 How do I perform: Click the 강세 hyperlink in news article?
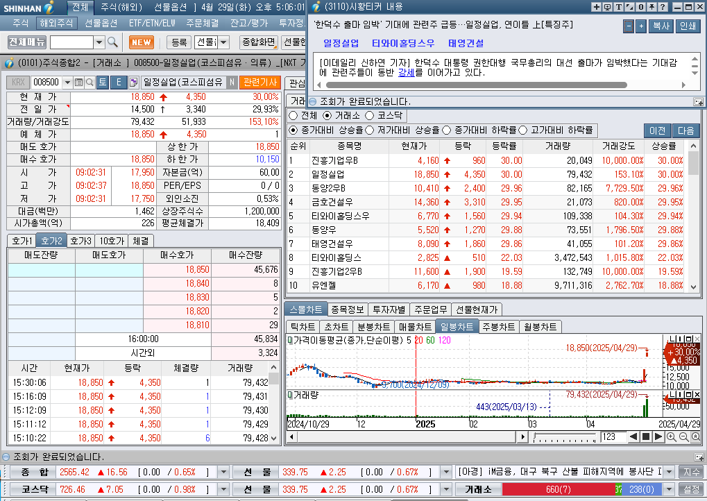click(407, 73)
